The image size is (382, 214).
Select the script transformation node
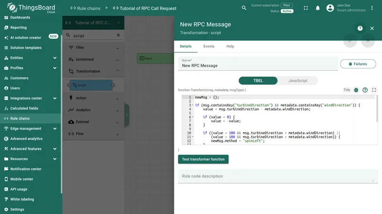click(x=91, y=85)
